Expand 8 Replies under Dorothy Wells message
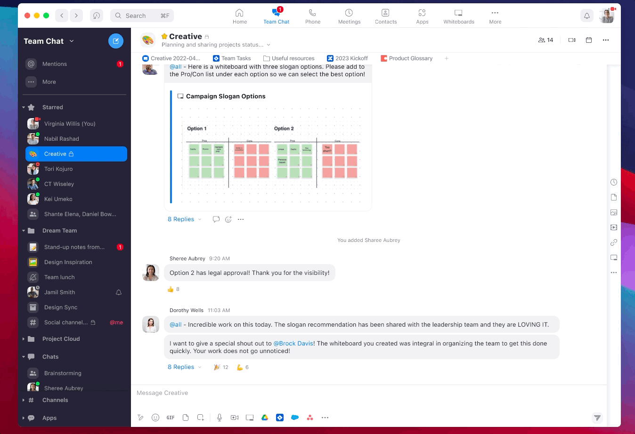The height and width of the screenshot is (434, 635). click(184, 367)
